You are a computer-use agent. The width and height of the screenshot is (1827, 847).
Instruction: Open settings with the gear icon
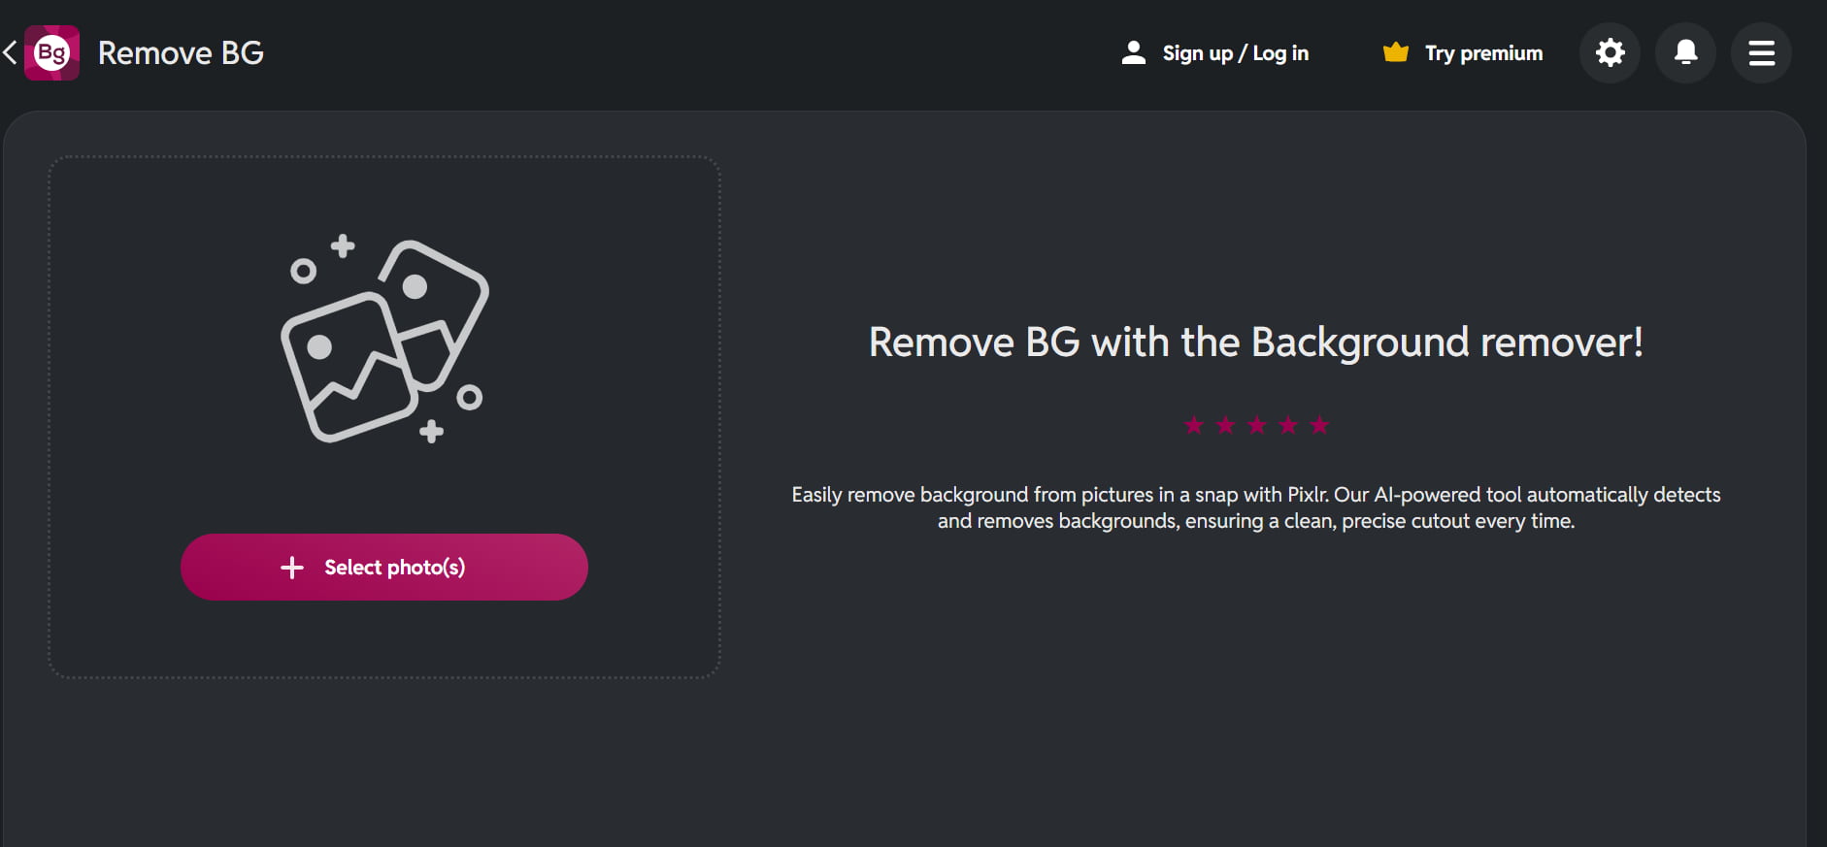pos(1610,52)
